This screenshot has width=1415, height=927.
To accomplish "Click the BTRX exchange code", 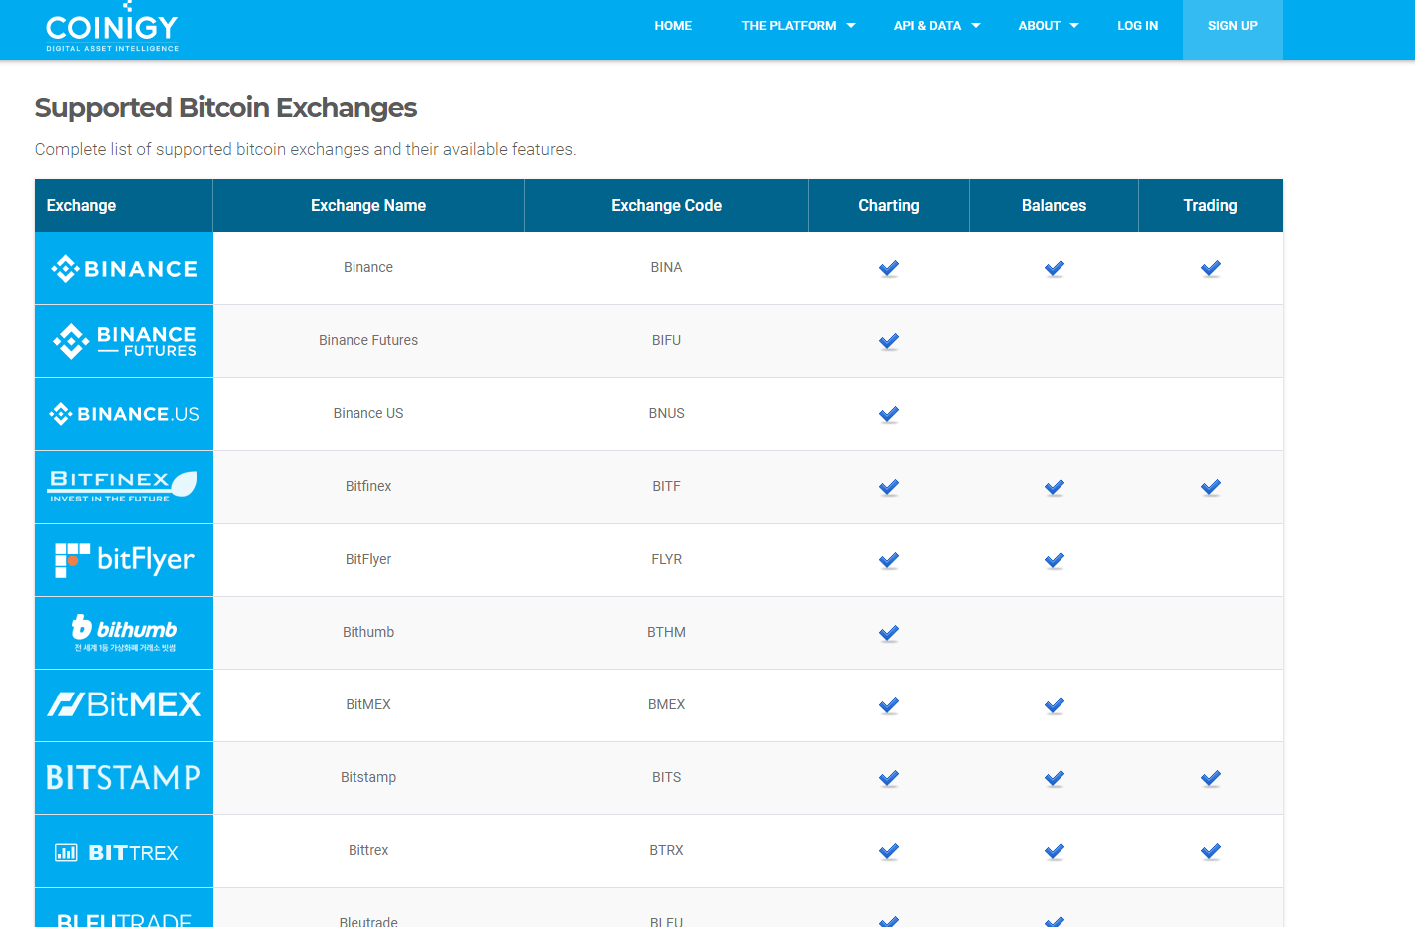I will (x=667, y=851).
